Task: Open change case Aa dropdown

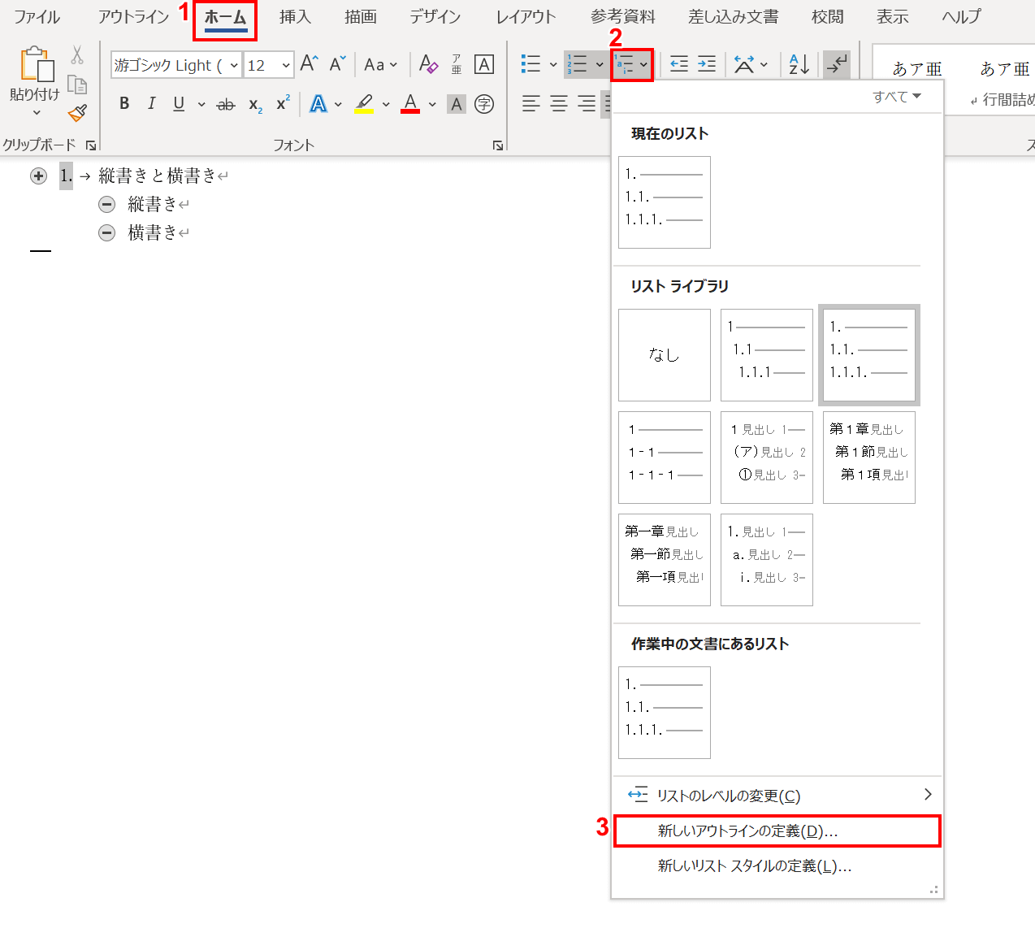Action: tap(381, 64)
